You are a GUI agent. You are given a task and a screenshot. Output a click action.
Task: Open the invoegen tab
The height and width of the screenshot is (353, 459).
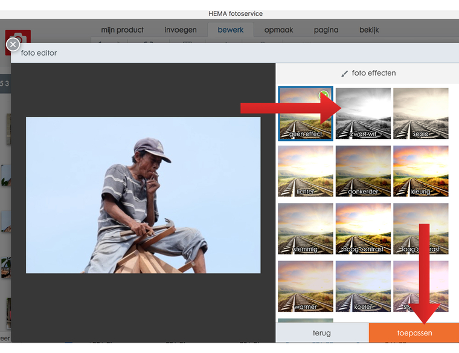tap(181, 30)
